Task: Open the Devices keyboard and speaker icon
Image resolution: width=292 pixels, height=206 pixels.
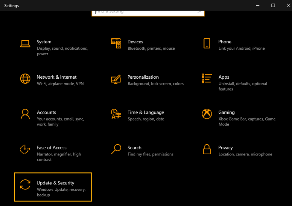Action: 116,43
